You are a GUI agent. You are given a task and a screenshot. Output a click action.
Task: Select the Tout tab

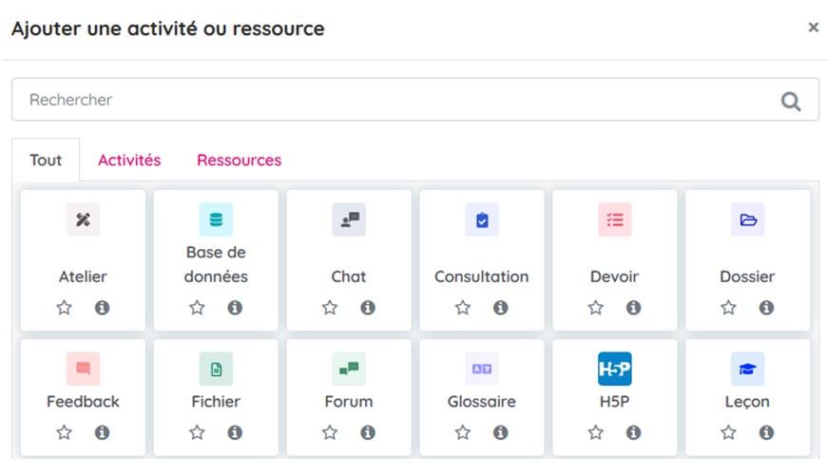[x=46, y=160]
